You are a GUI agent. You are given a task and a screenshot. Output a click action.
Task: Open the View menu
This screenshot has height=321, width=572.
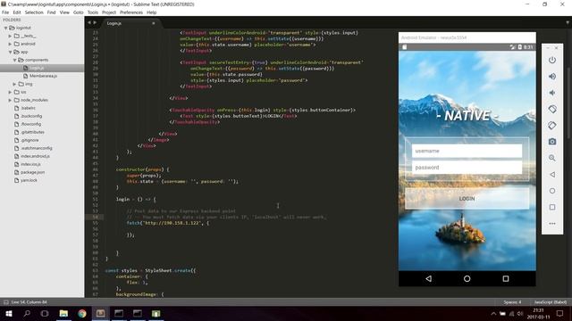coord(64,12)
